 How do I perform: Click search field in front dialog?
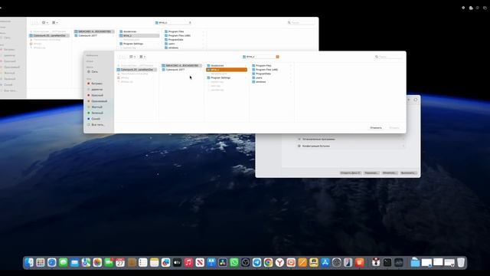pyautogui.click(x=388, y=57)
